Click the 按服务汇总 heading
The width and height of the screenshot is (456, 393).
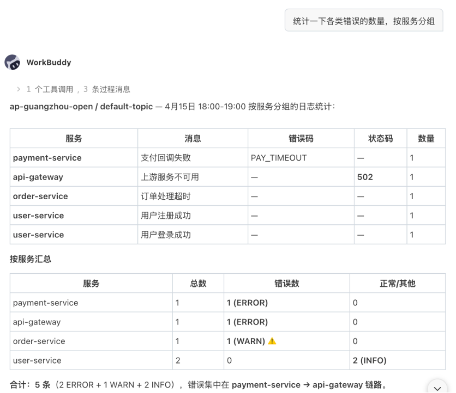click(31, 259)
